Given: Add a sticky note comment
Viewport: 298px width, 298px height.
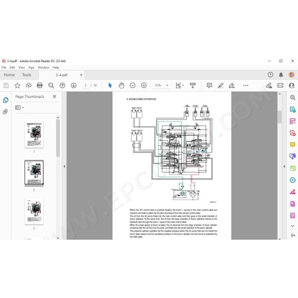Looking at the screenshot, I should (209, 85).
